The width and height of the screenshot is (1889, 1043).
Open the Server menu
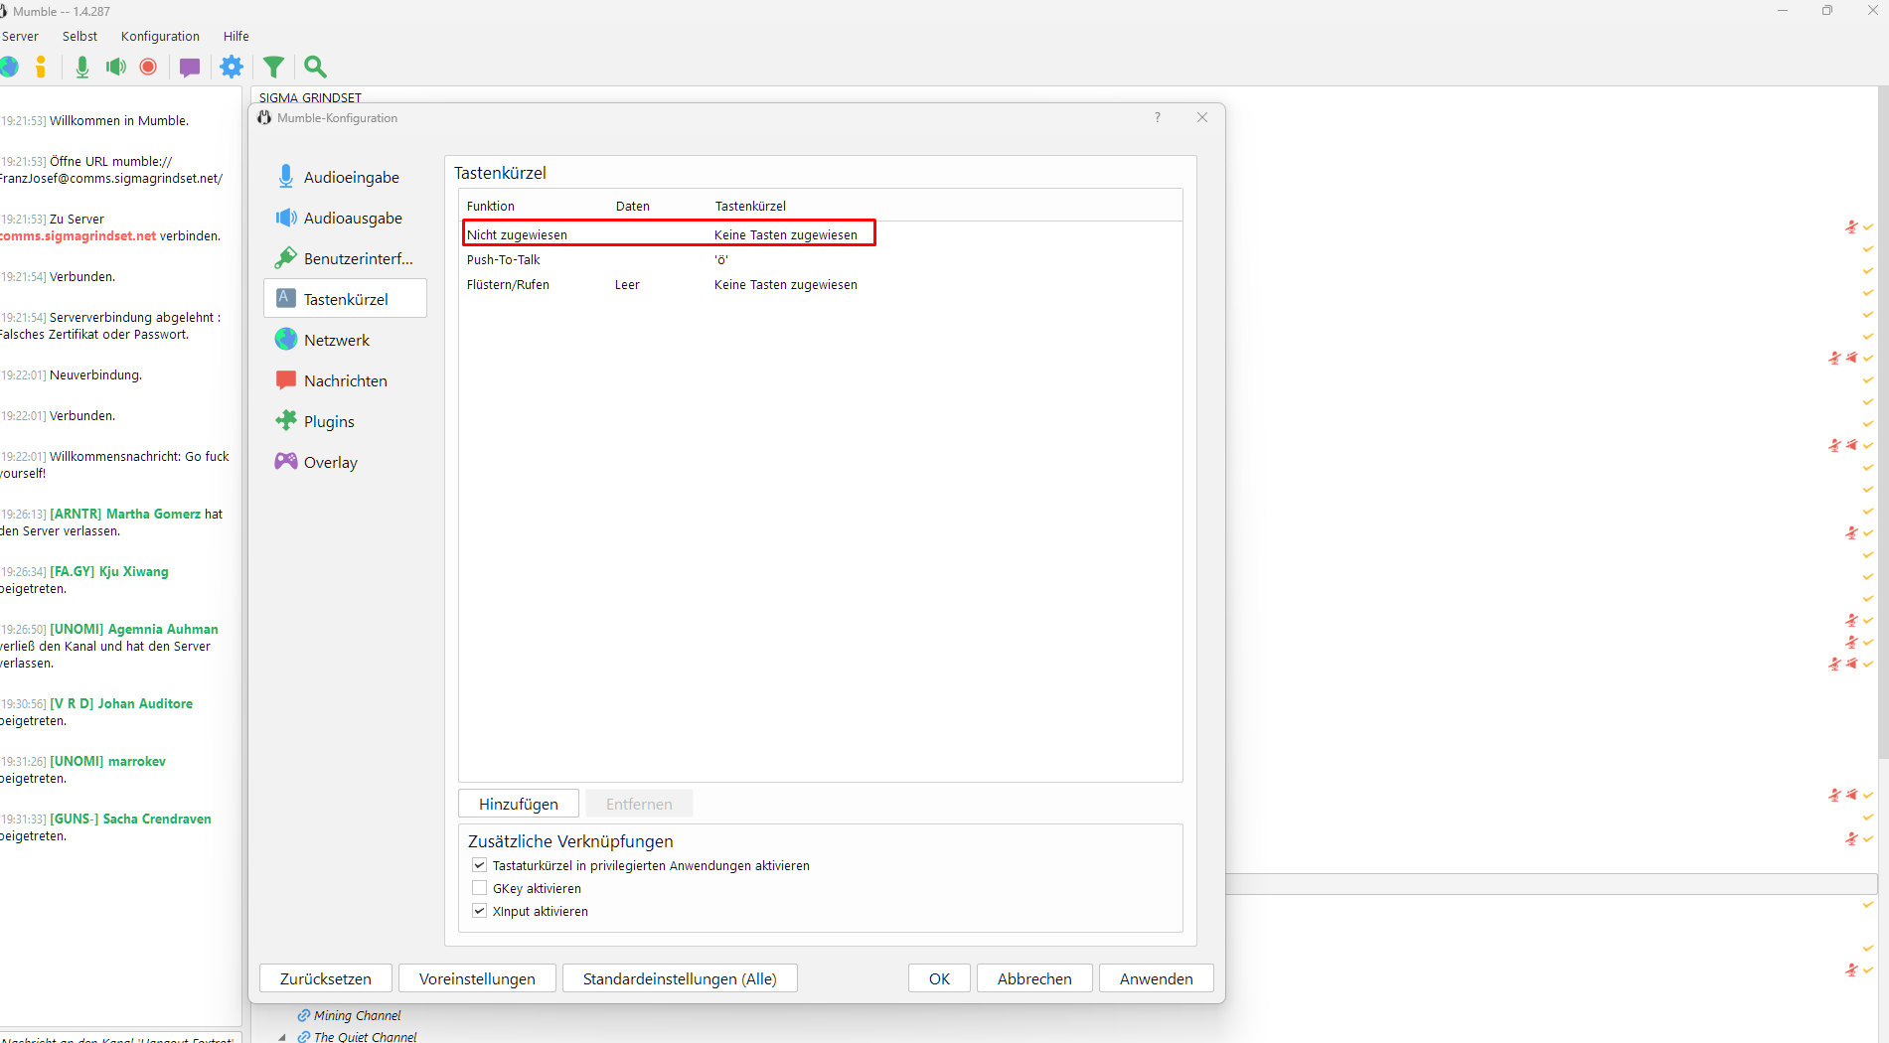[x=20, y=36]
